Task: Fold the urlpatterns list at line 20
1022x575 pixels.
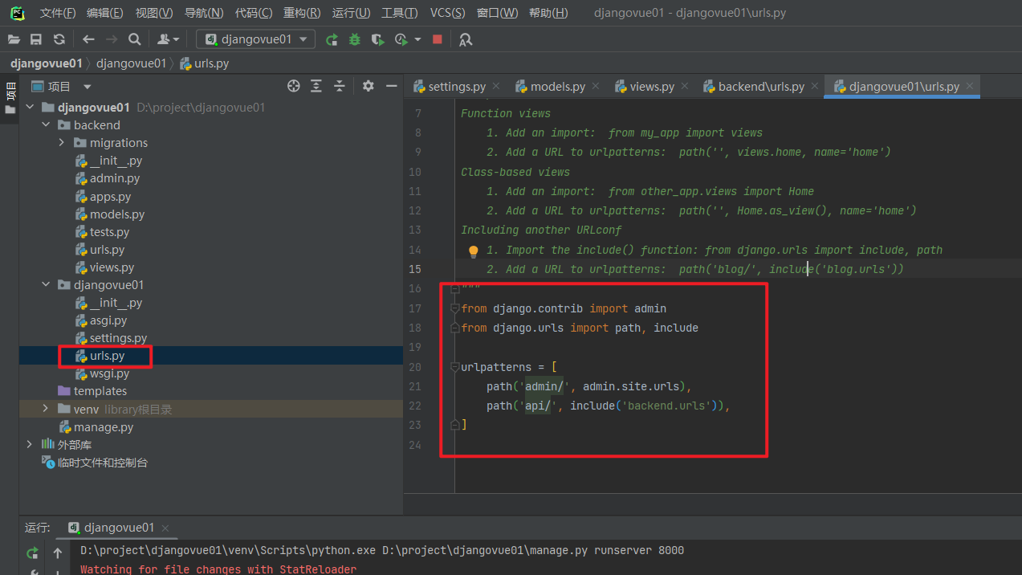Action: [x=455, y=367]
